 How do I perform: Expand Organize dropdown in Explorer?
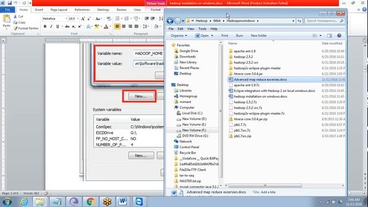[179, 36]
